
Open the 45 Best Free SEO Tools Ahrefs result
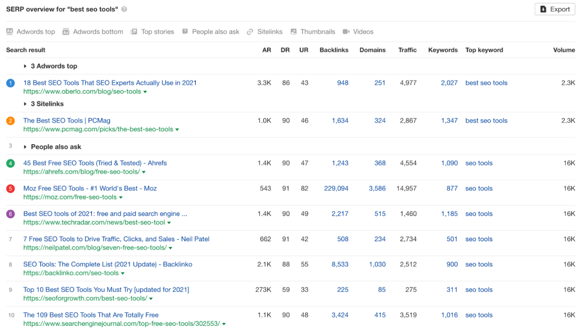tap(95, 163)
